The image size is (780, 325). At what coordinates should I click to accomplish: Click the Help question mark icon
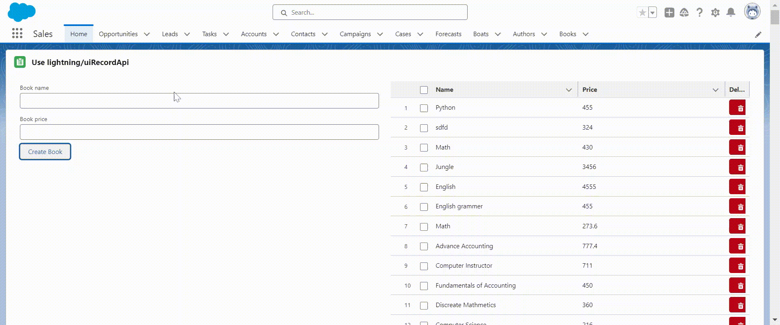click(x=699, y=13)
